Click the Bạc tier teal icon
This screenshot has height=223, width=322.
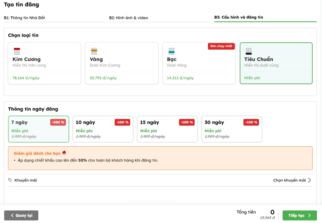pyautogui.click(x=171, y=51)
